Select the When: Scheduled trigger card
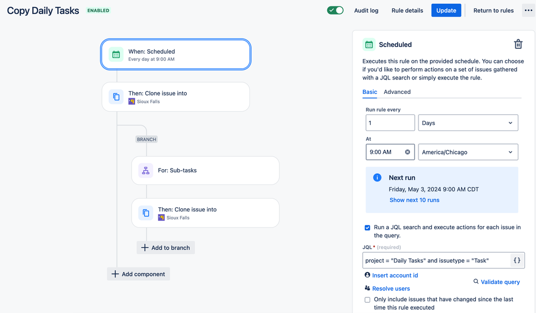The image size is (536, 313). point(175,54)
